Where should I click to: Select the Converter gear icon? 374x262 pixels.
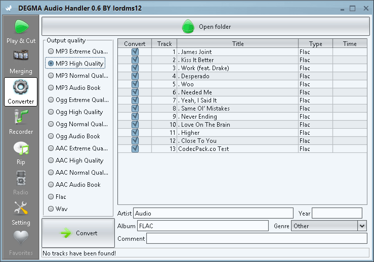[21, 87]
